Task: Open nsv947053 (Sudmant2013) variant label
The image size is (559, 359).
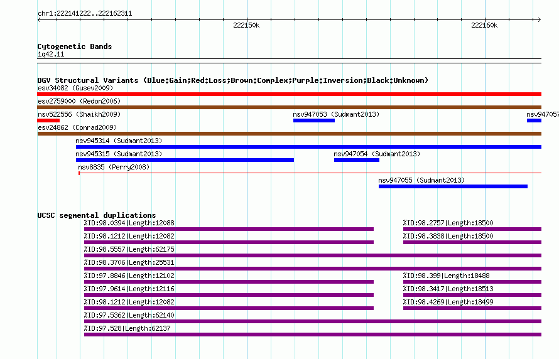Action: click(336, 114)
